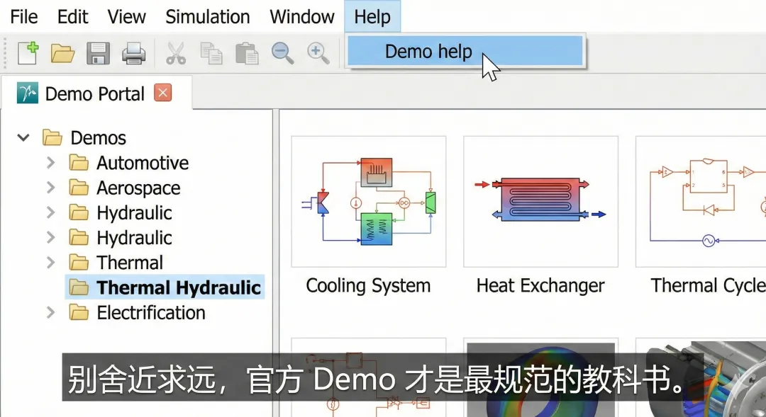Screen dimensions: 766x417
Task: Click the Heat Exchanger caption
Action: [x=540, y=285]
